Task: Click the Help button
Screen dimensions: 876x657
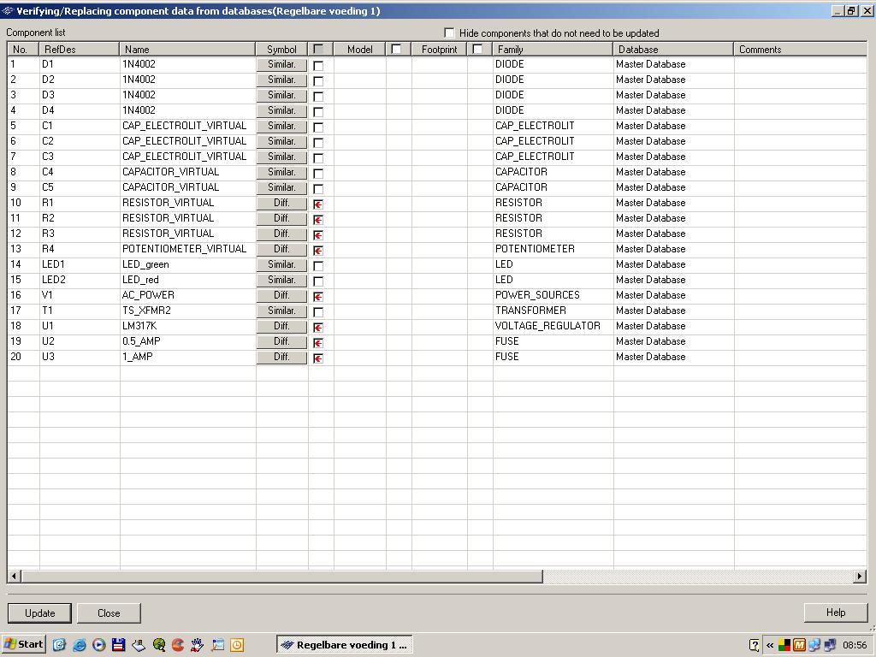Action: [836, 613]
